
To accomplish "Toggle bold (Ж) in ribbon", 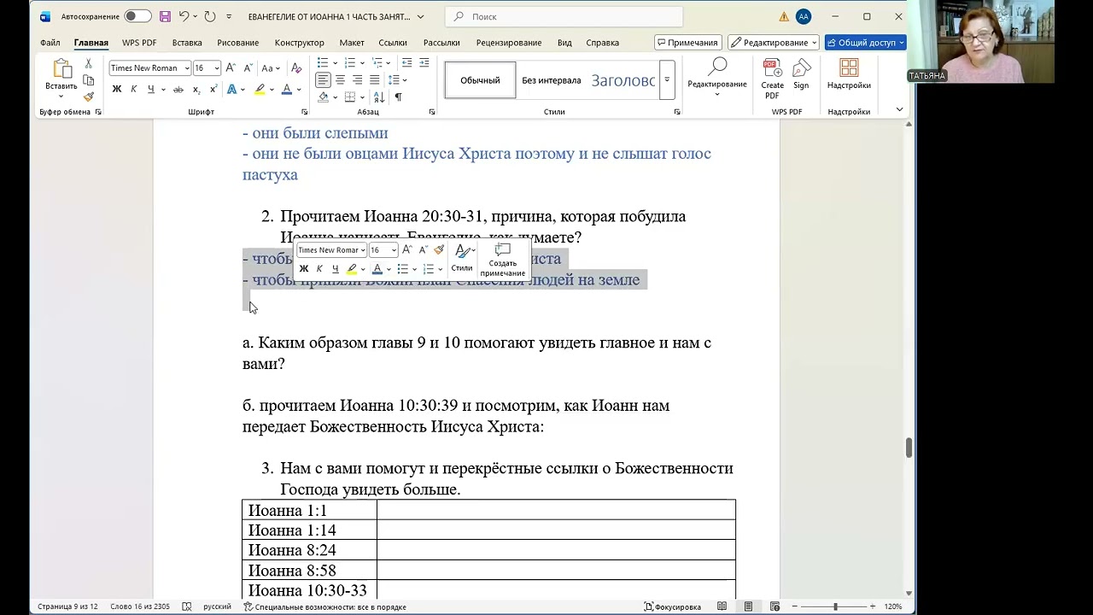I will click(x=117, y=90).
